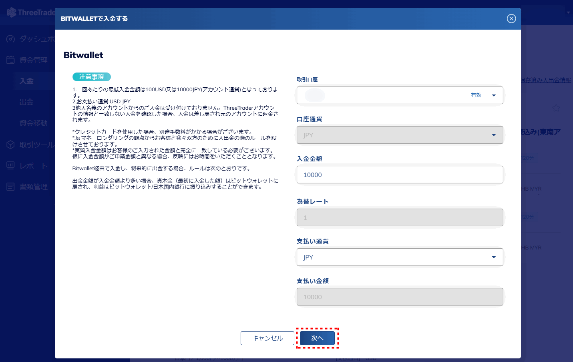Click the レポート monitor icon
This screenshot has height=362, width=573.
click(11, 165)
